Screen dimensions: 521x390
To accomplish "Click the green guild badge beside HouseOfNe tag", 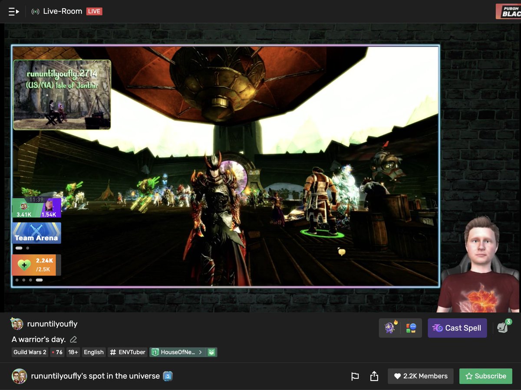I will click(x=211, y=352).
